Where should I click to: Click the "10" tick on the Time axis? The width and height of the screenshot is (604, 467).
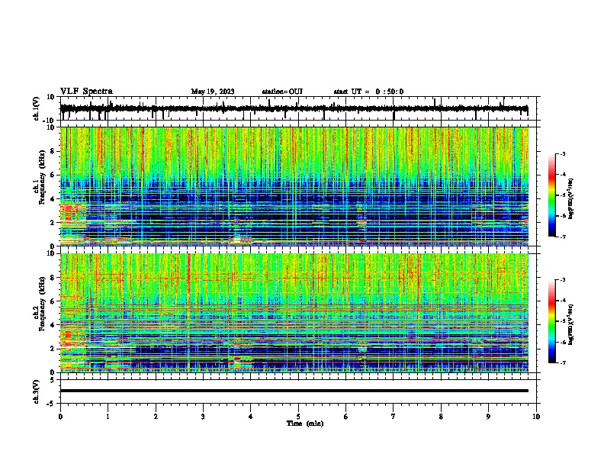pos(536,417)
